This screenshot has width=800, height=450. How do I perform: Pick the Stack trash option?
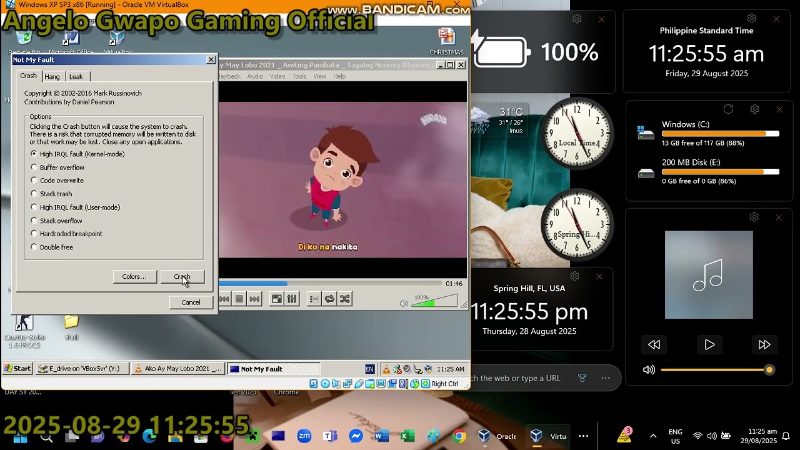(x=51, y=194)
